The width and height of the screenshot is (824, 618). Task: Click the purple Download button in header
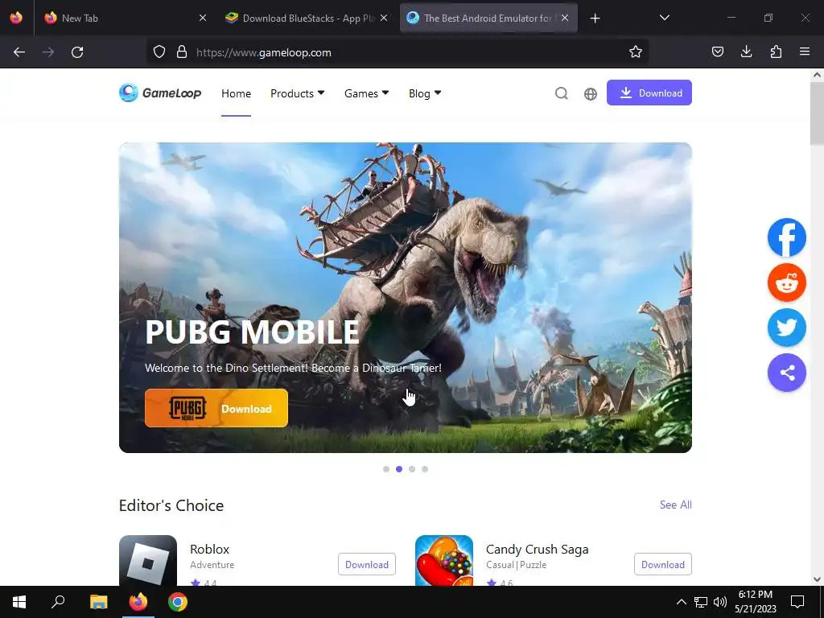point(649,93)
